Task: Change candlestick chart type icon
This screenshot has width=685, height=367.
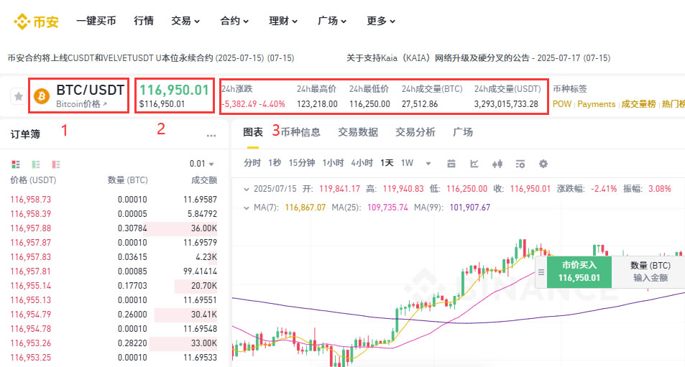Action: pos(497,164)
